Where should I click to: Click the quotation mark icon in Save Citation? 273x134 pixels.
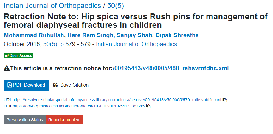point(55,85)
